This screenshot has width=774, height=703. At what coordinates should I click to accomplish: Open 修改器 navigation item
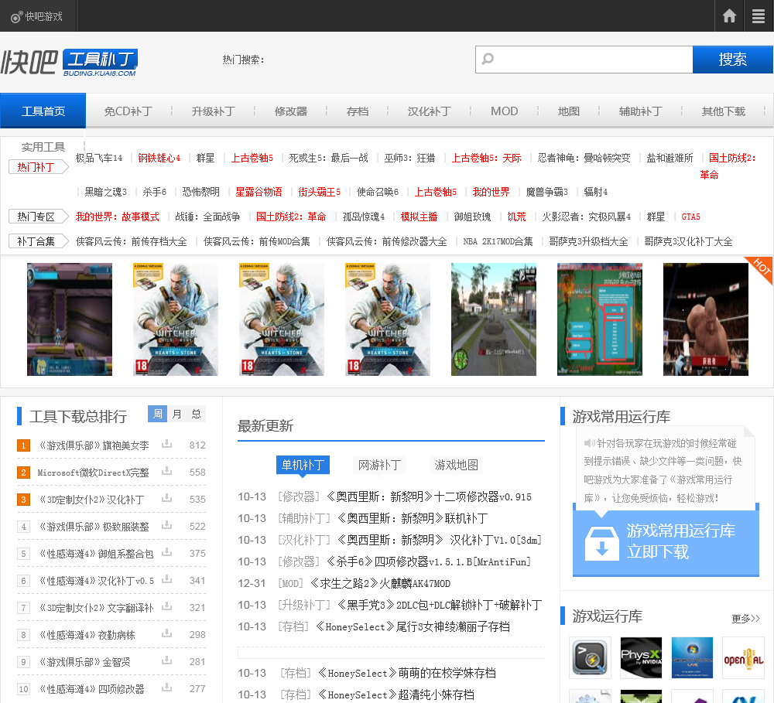(x=291, y=111)
